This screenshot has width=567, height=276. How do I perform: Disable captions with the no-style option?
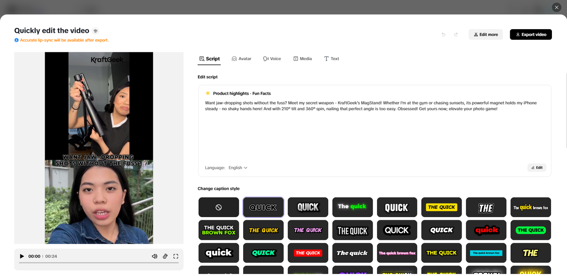pyautogui.click(x=218, y=207)
